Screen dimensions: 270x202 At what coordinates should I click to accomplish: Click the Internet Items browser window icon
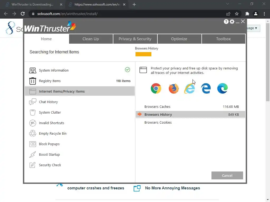coord(32,91)
